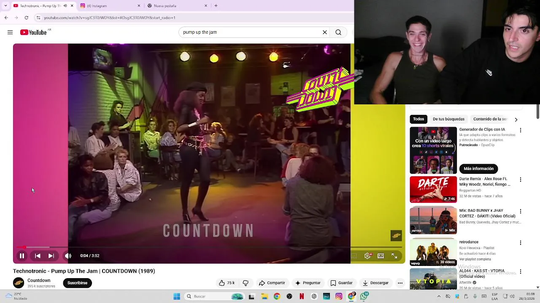The height and width of the screenshot is (303, 540).
Task: Open the YouTube hamburger guide menu
Action: [10, 32]
